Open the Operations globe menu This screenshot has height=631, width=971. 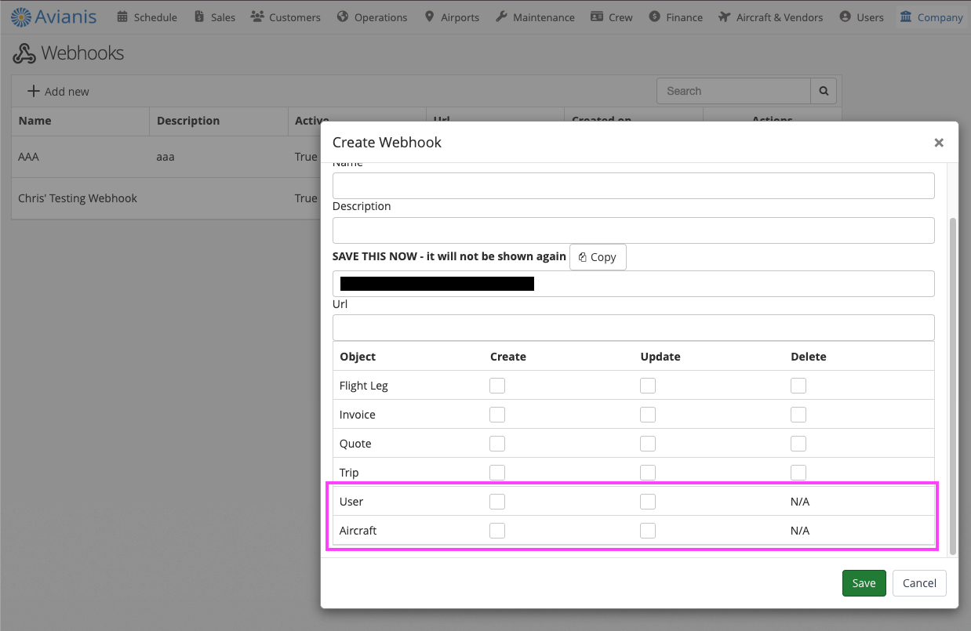372,17
